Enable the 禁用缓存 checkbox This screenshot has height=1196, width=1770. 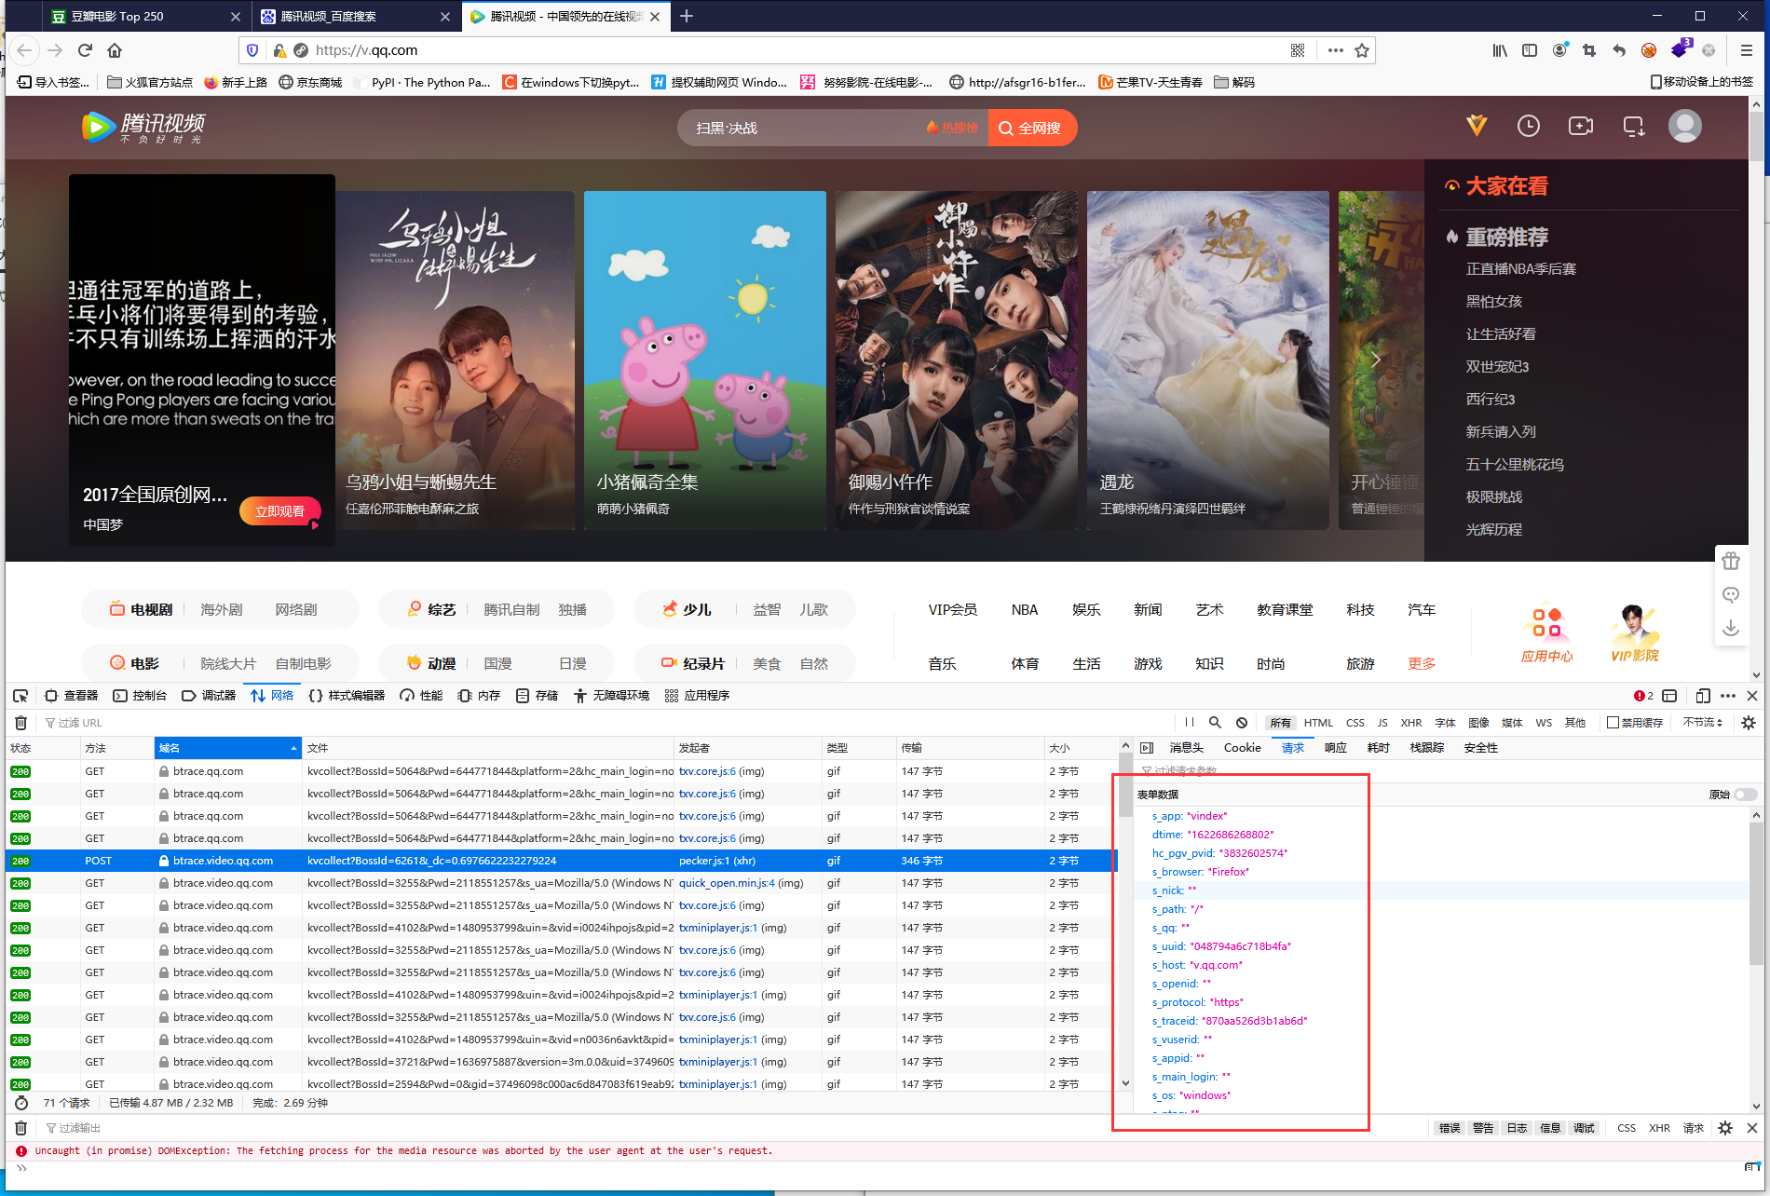point(1613,723)
